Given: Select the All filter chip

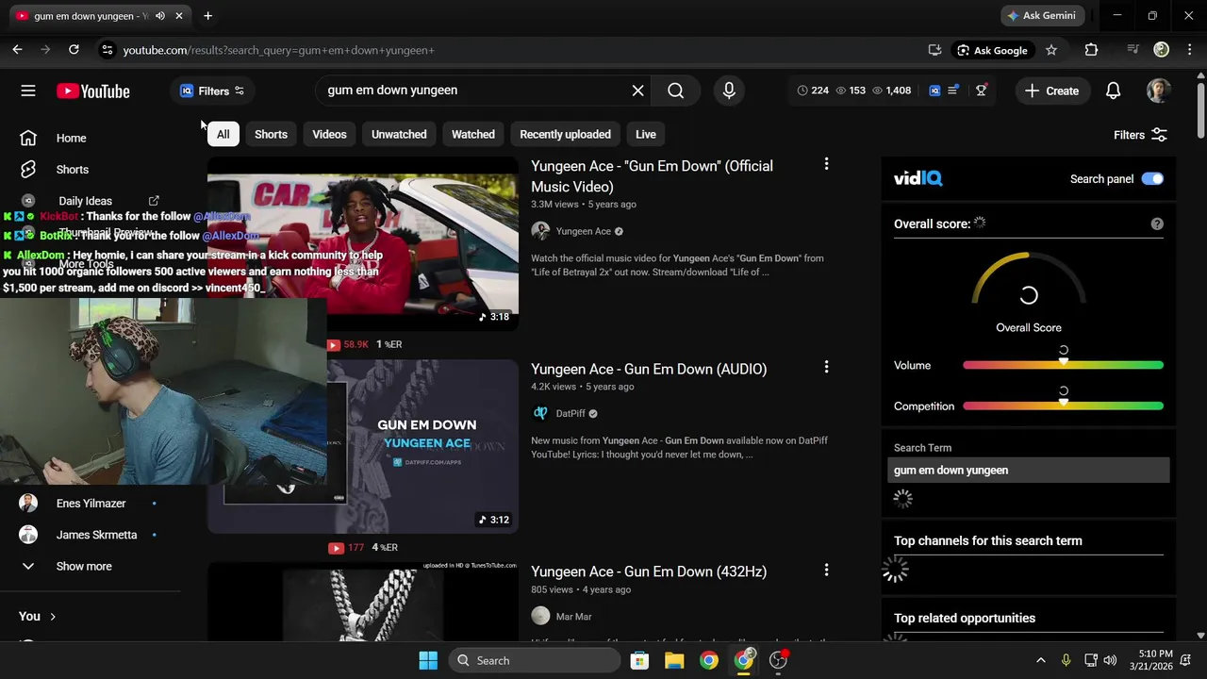Looking at the screenshot, I should pos(223,134).
